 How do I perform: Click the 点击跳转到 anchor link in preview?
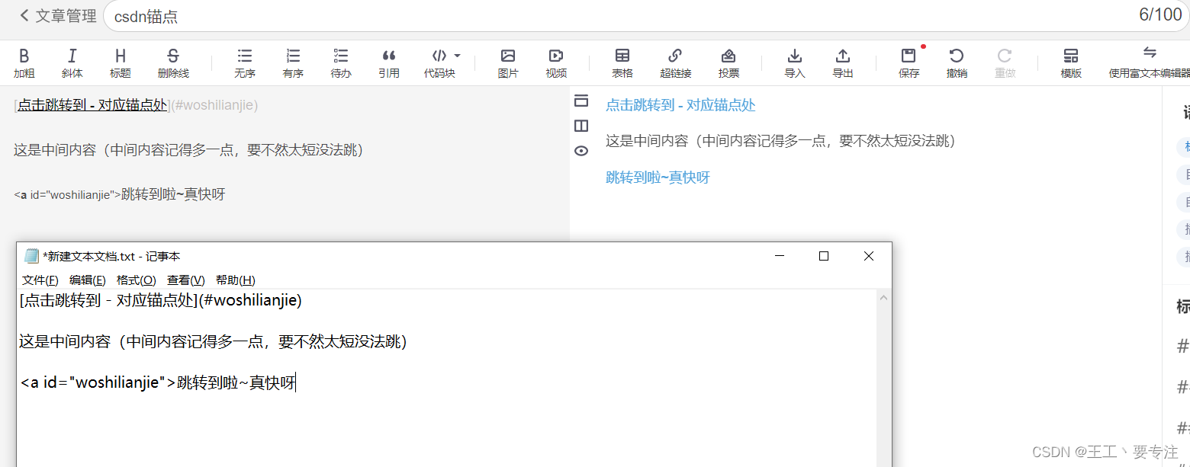click(x=680, y=104)
